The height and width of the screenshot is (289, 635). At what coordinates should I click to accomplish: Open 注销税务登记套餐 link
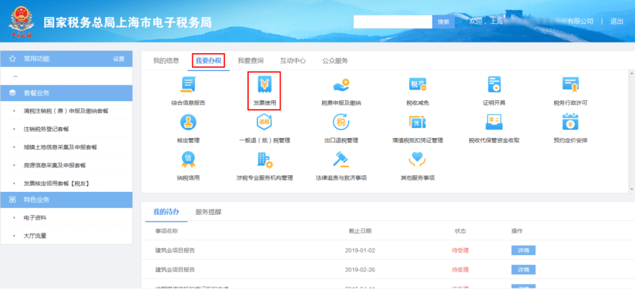46,129
